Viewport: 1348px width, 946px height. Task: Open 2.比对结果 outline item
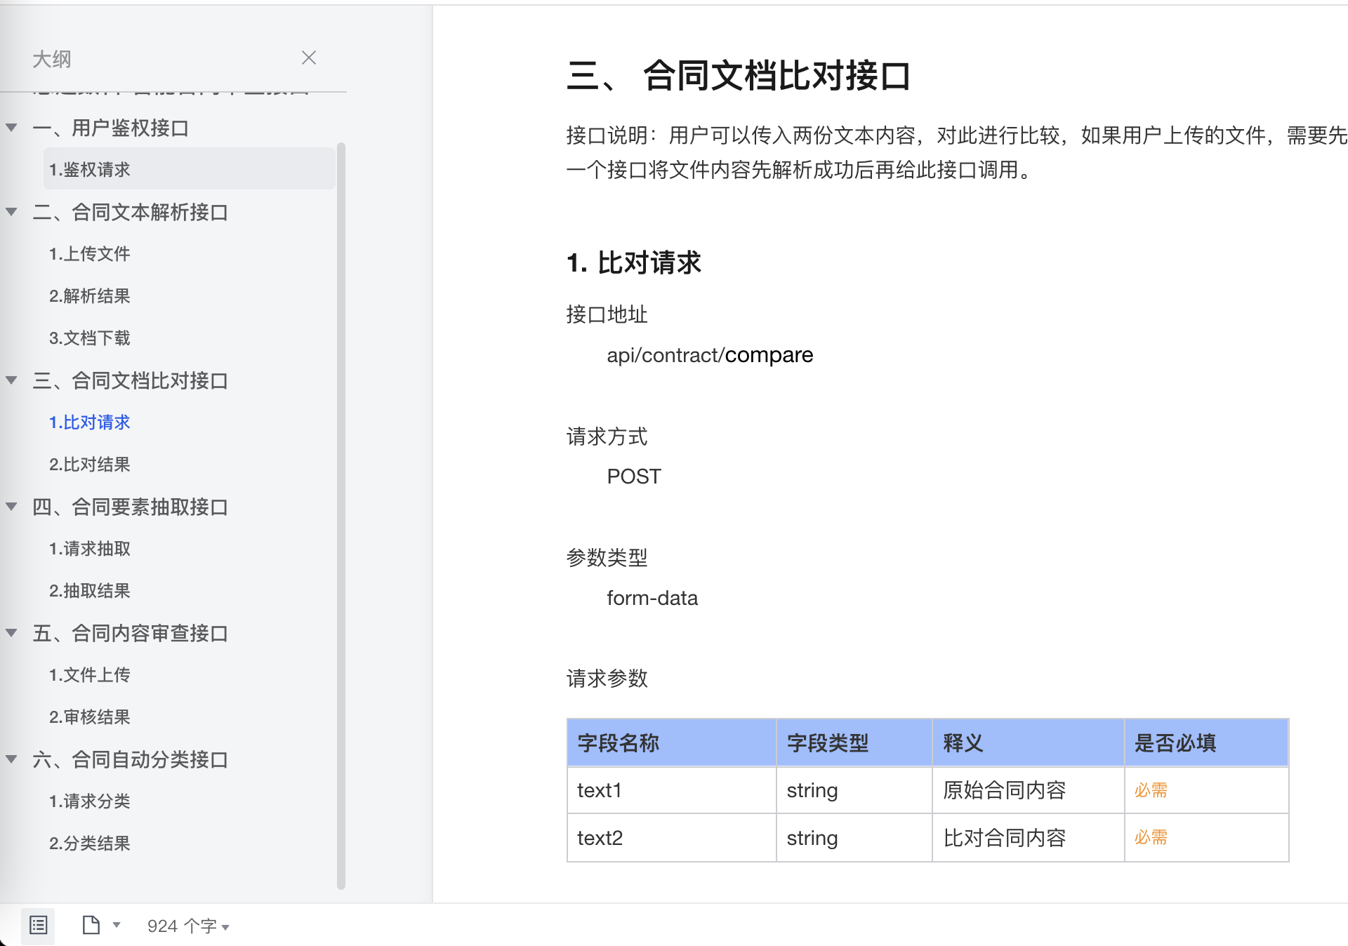(x=90, y=465)
